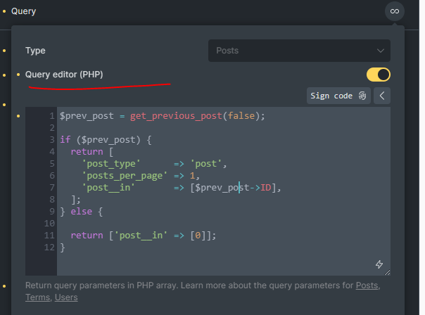Open the Type dropdown showing Posts
Viewport: 425px width, 315px height.
pyautogui.click(x=298, y=51)
